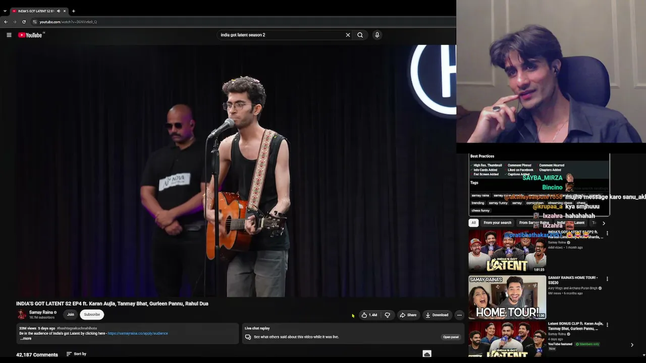This screenshot has width=646, height=363.
Task: Open Latent BONUS CLIP title link
Action: point(575,326)
